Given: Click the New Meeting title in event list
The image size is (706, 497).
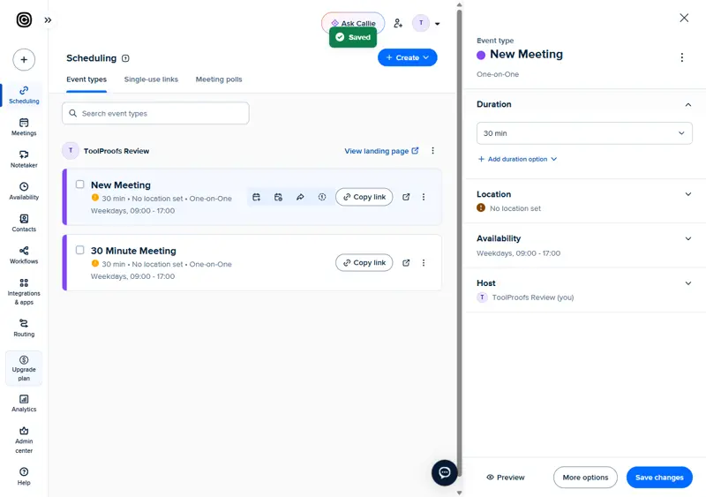Looking at the screenshot, I should (121, 184).
